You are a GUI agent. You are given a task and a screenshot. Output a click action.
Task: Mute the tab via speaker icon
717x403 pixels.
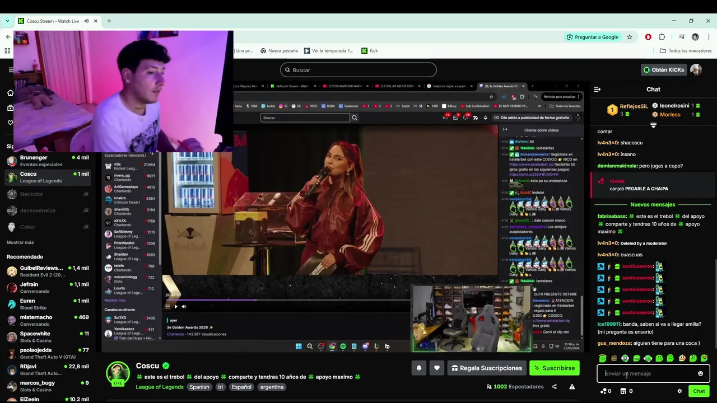[x=86, y=21]
